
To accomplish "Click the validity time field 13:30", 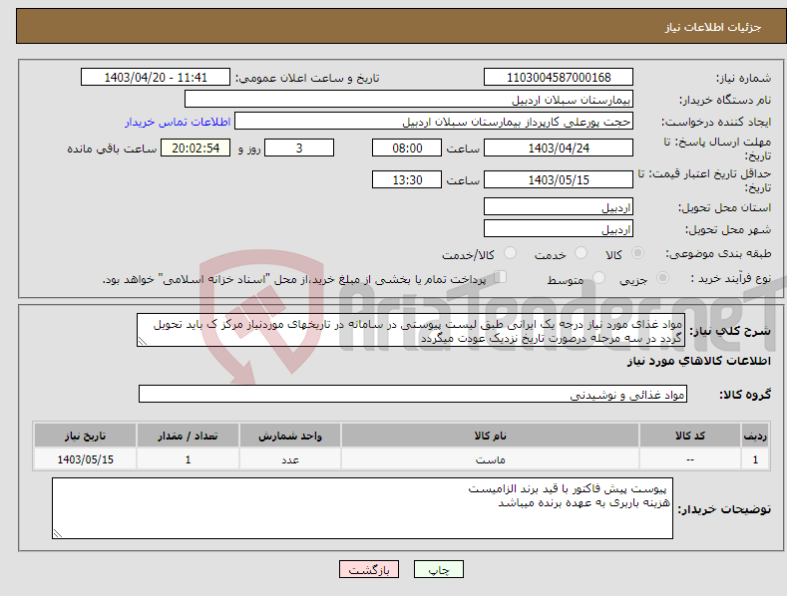I will (x=407, y=179).
